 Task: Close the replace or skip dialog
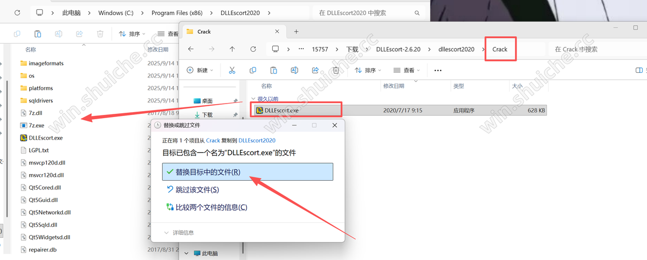point(335,125)
